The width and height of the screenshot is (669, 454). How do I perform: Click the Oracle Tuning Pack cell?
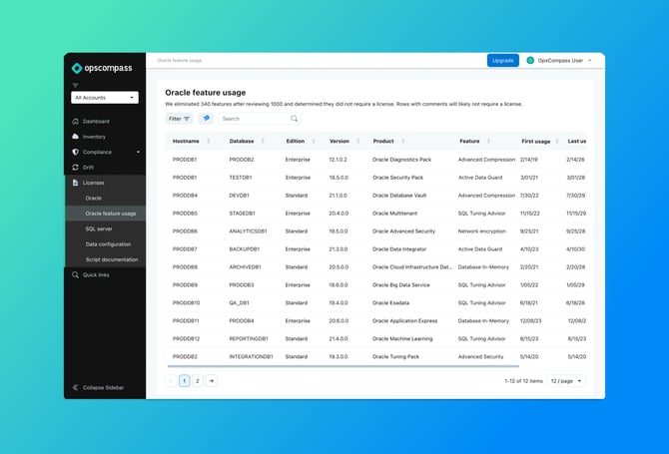[x=395, y=356]
